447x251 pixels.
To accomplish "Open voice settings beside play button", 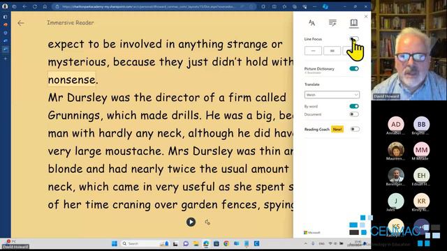I will tap(207, 222).
